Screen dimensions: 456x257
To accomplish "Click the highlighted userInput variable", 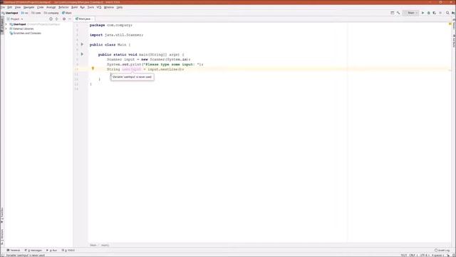I will coord(131,69).
